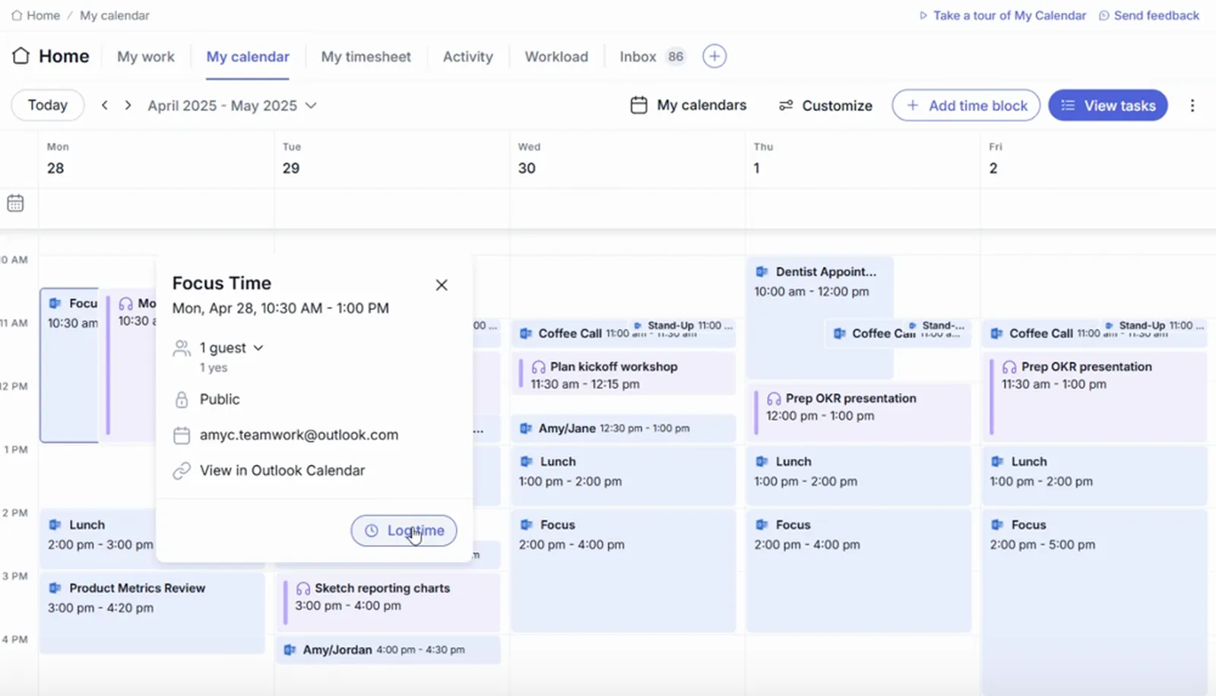Open the View tasks panel
The width and height of the screenshot is (1216, 696).
[1108, 106]
